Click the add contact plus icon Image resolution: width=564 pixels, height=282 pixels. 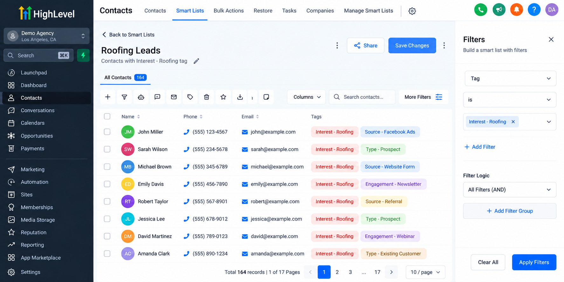pyautogui.click(x=108, y=97)
